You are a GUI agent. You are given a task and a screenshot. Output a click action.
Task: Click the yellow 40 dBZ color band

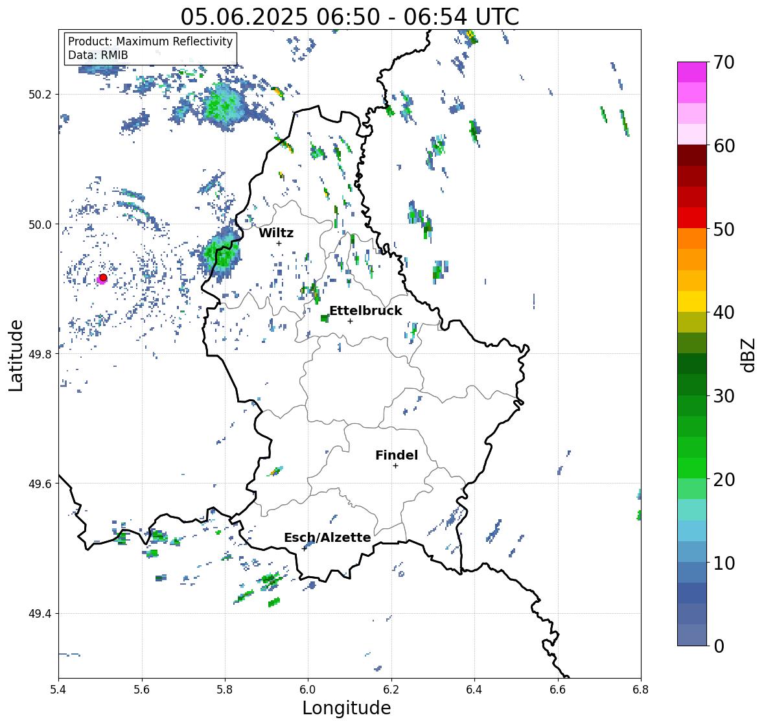[x=692, y=301]
